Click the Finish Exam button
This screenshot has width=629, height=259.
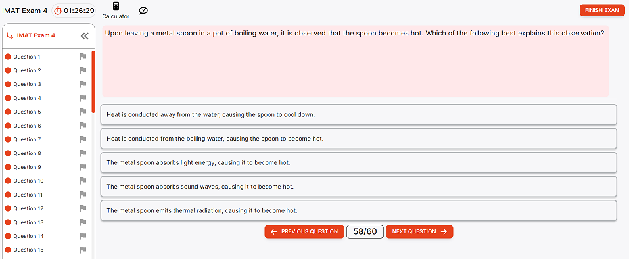(601, 10)
